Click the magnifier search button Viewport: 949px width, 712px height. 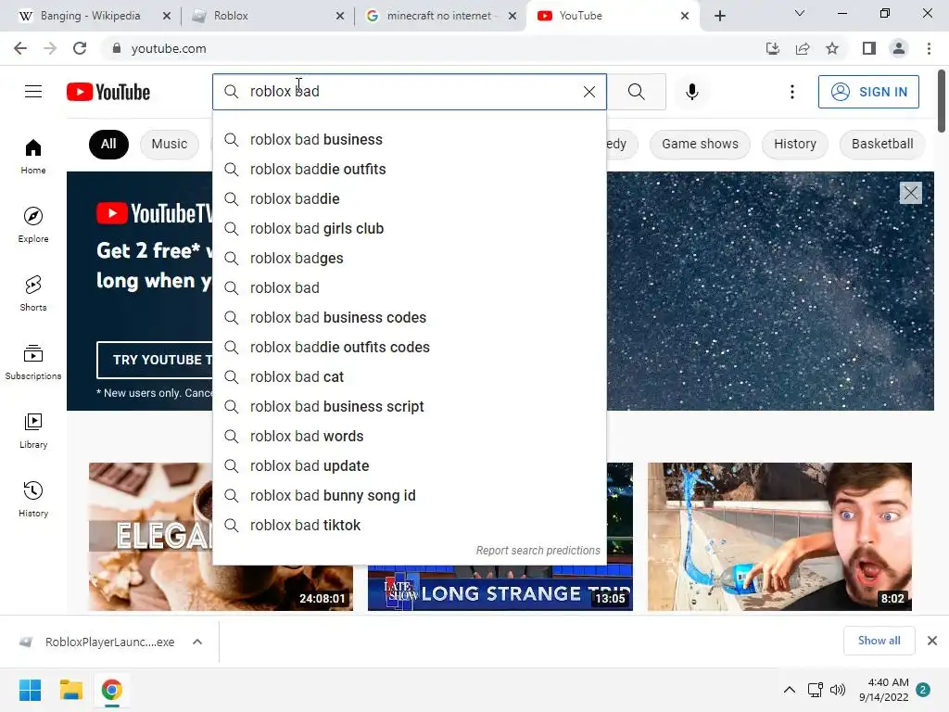[x=636, y=92]
